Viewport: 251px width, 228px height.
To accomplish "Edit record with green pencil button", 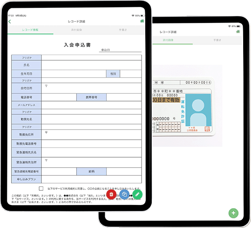I will (x=137, y=194).
